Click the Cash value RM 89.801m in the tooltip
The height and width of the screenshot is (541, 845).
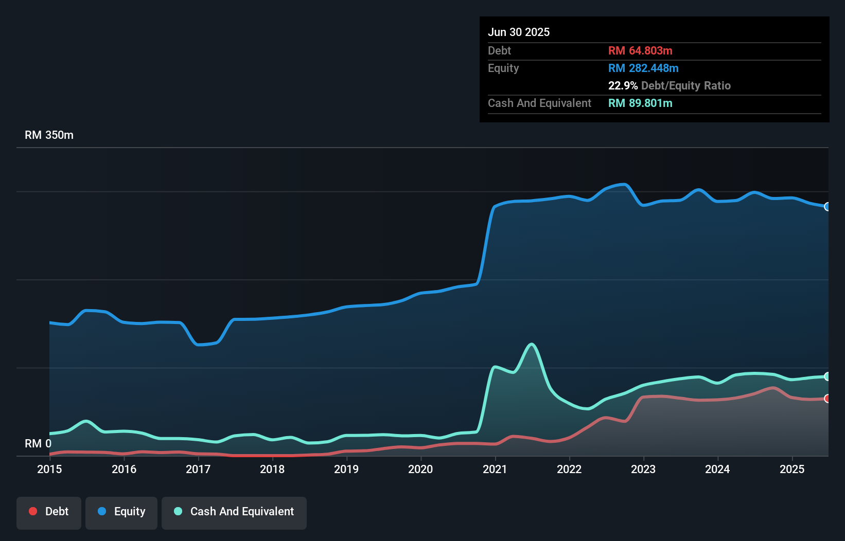click(x=640, y=103)
